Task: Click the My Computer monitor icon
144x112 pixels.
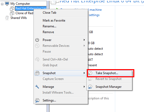Action: point(7,4)
